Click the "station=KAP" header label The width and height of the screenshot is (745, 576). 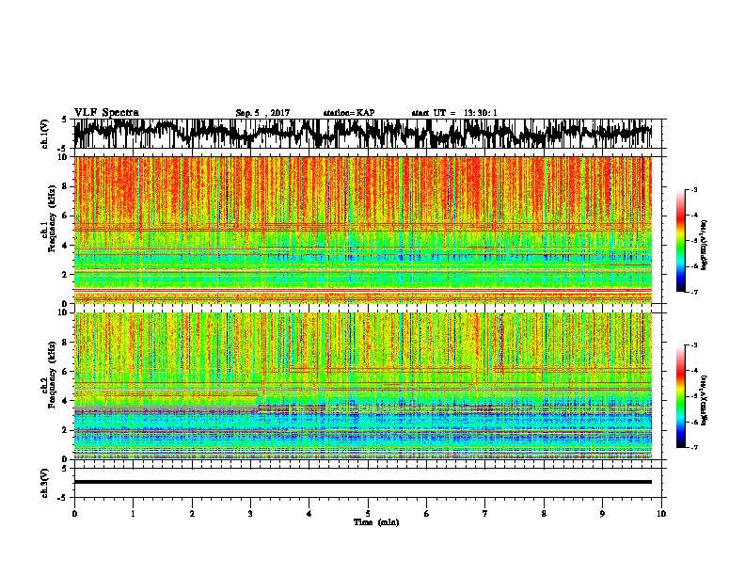click(349, 113)
